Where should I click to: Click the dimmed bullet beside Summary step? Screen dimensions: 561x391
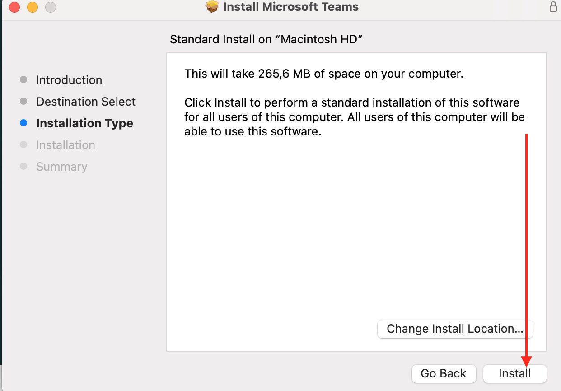(x=24, y=167)
